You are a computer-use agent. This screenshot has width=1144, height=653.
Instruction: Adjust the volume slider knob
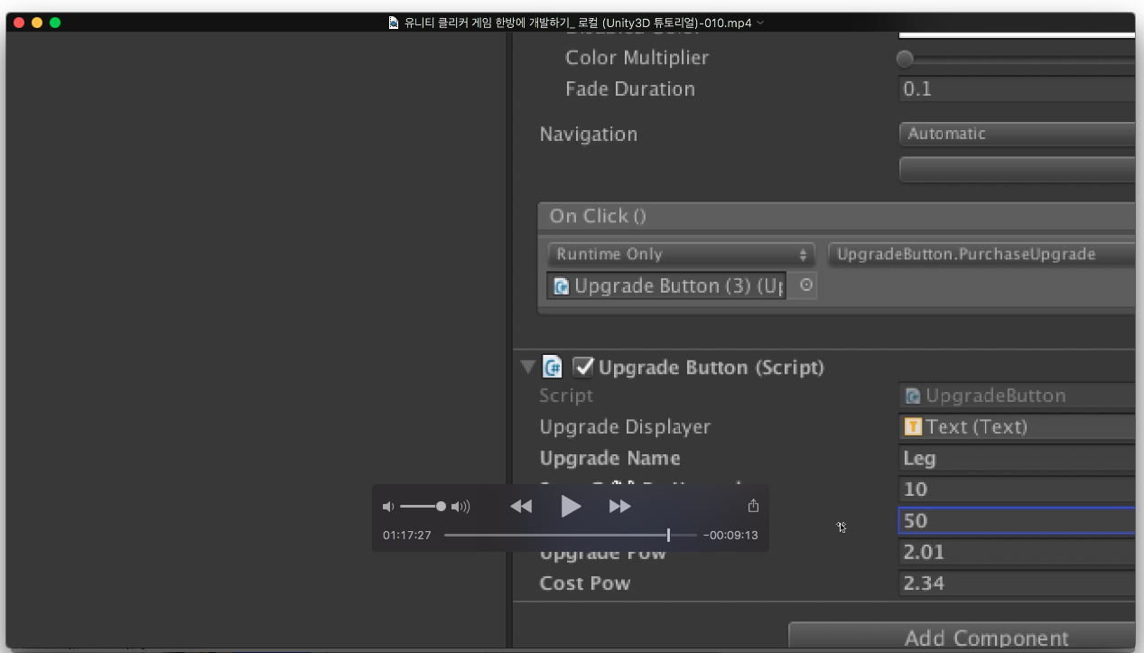coord(441,507)
